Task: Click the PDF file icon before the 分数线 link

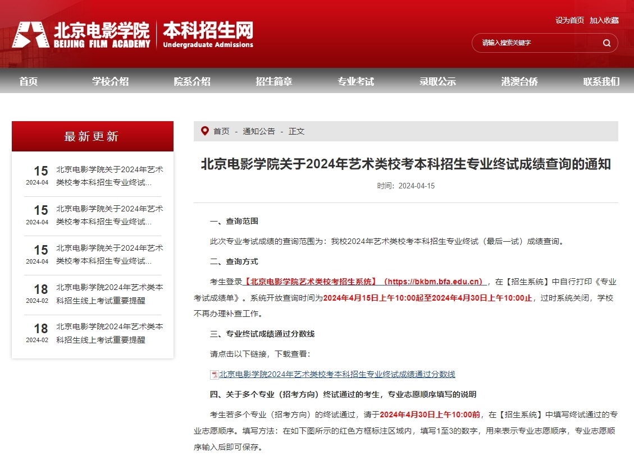Action: [214, 375]
